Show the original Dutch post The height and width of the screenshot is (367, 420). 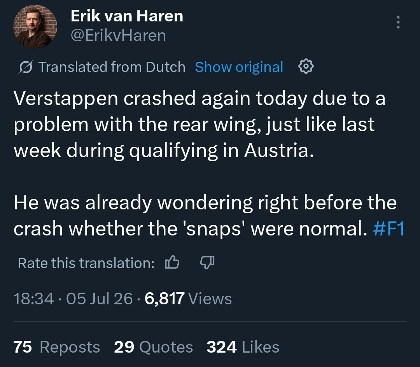tap(239, 67)
